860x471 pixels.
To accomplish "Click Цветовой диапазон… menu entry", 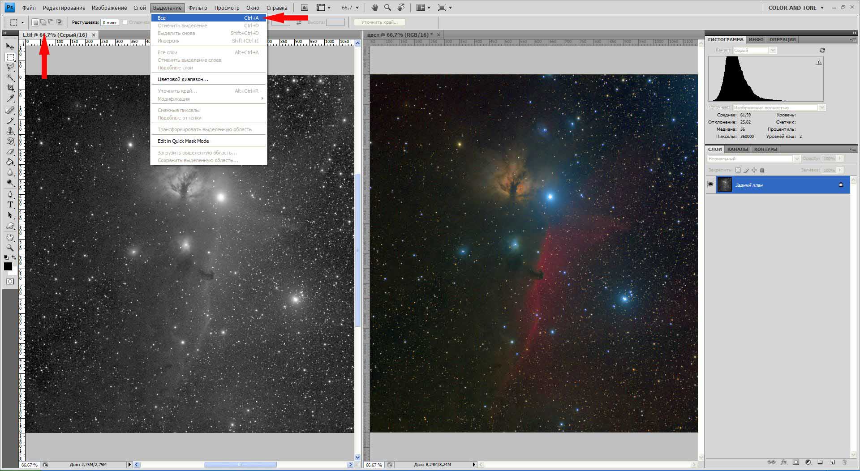I will click(x=183, y=79).
